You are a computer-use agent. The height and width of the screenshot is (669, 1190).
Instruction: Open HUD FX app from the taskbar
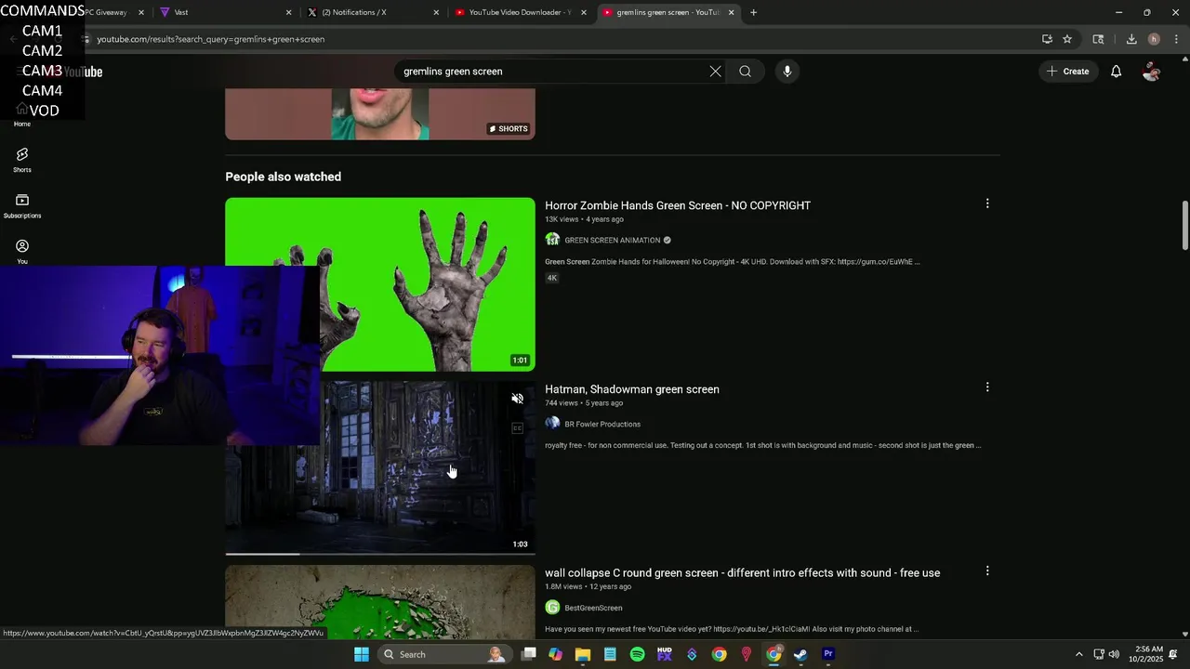[664, 654]
